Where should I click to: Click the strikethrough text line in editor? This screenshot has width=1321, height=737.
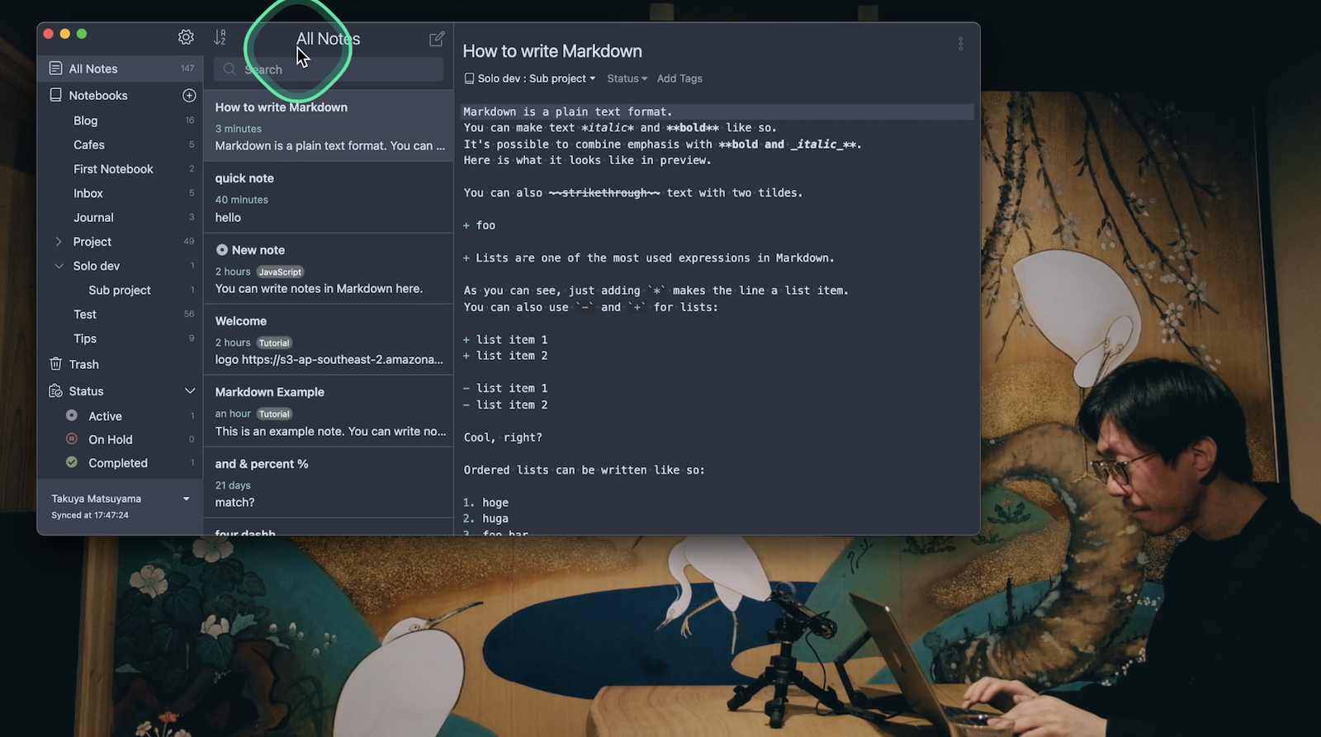click(x=633, y=192)
